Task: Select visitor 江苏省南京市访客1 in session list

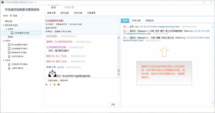Action: 22,33
